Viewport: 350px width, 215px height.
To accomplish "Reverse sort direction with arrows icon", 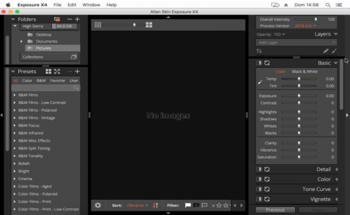I will point(156,205).
